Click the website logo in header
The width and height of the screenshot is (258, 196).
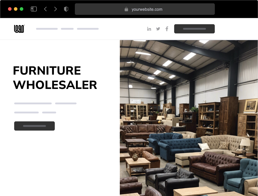click(19, 29)
